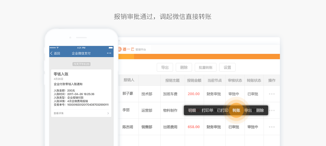This screenshot has width=326, height=146.
Task: Click the 200.00 amount cell
Action: 194,94
